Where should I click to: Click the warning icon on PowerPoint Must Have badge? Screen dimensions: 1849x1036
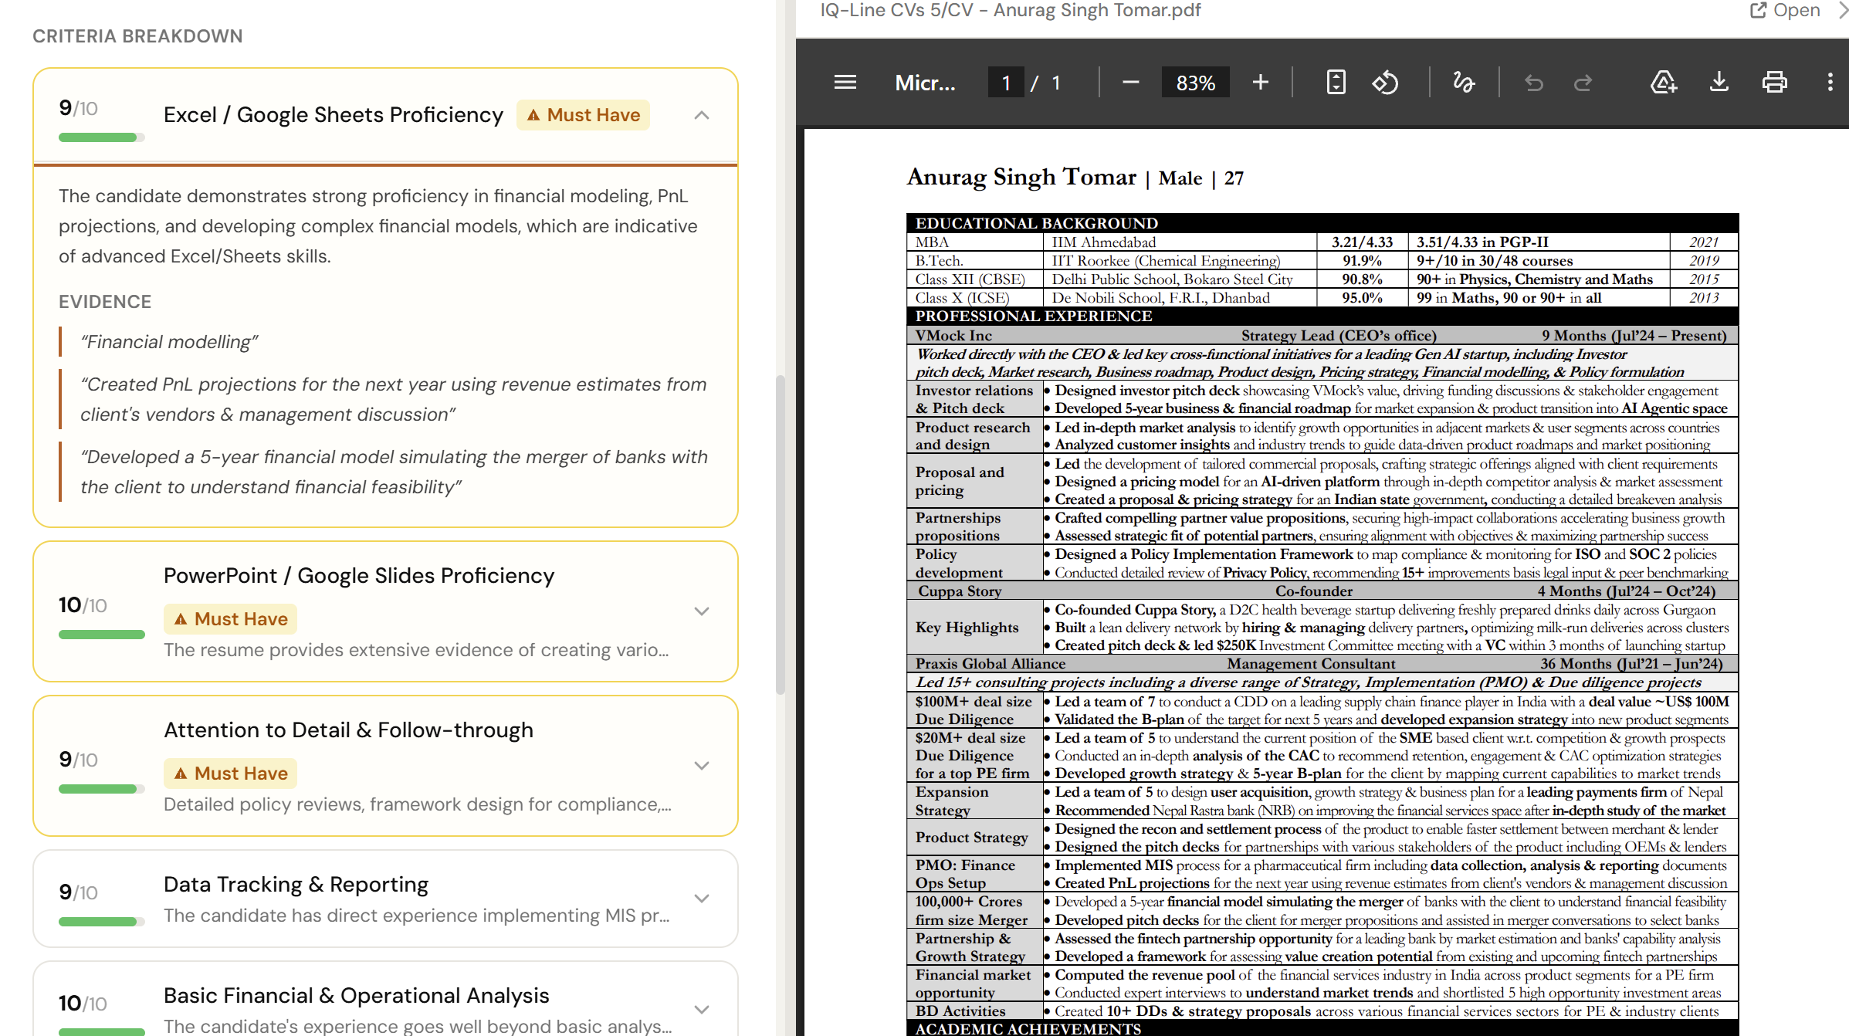pyautogui.click(x=181, y=619)
